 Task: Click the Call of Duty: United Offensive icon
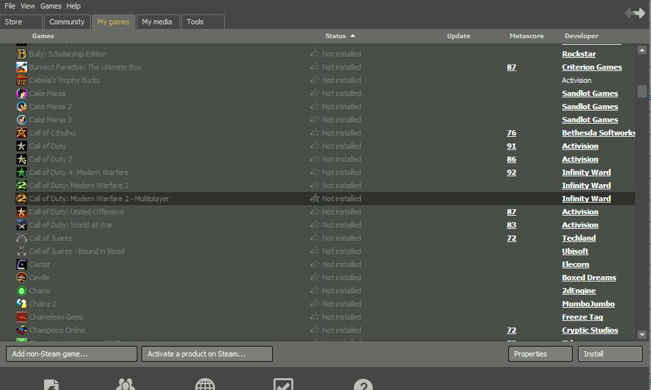click(22, 212)
